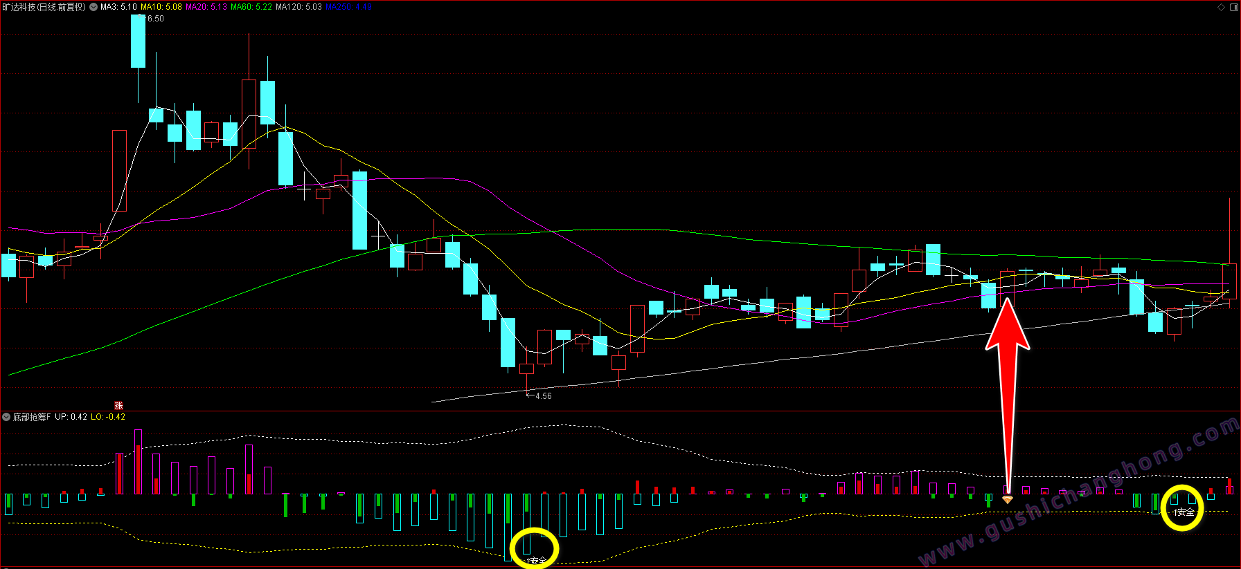Open the dropdown beside 旷达科技 chart title
The height and width of the screenshot is (569, 1241).
[93, 7]
